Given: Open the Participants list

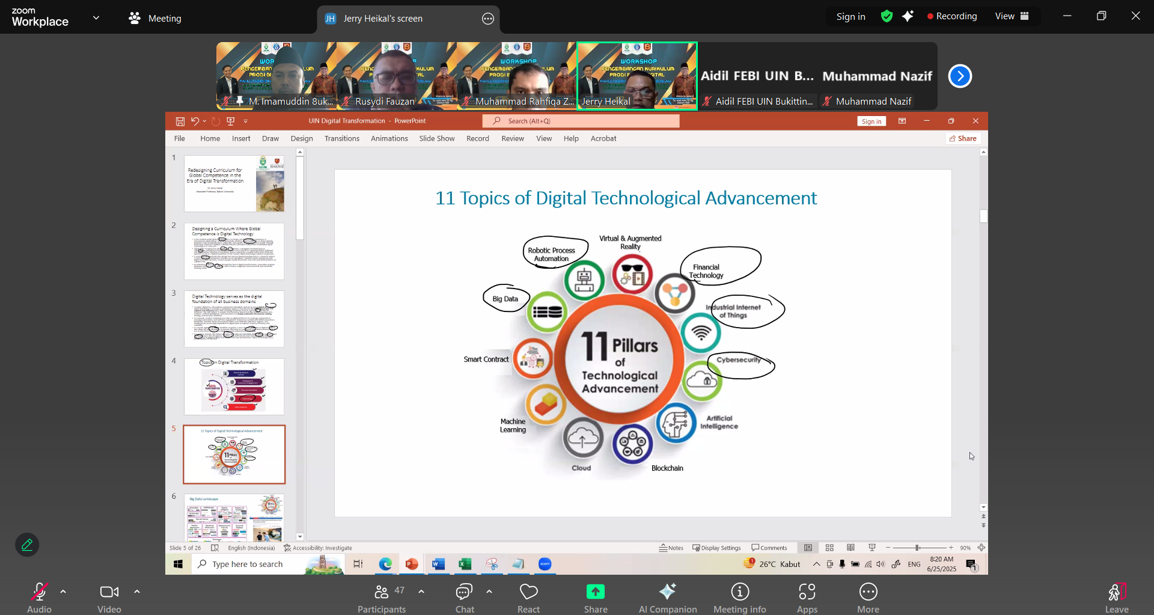Looking at the screenshot, I should point(382,598).
